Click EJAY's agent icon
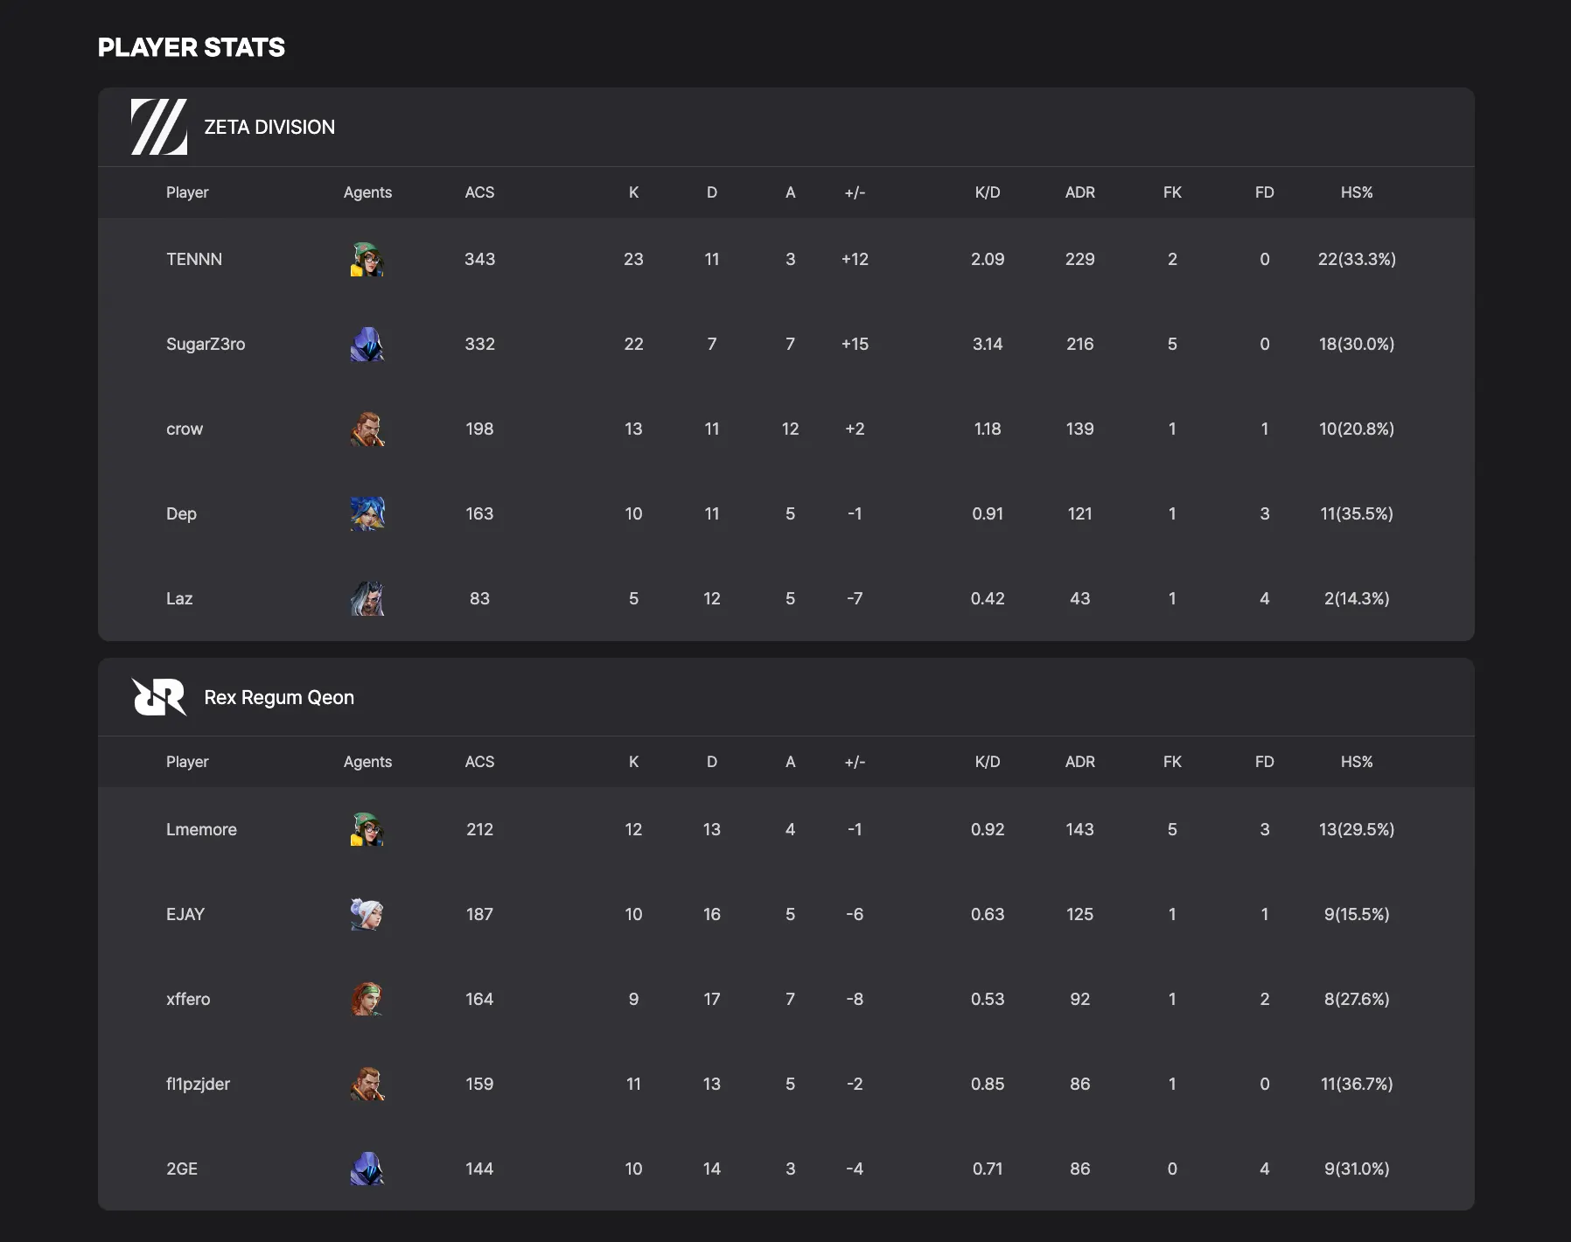Image resolution: width=1571 pixels, height=1242 pixels. (x=367, y=915)
